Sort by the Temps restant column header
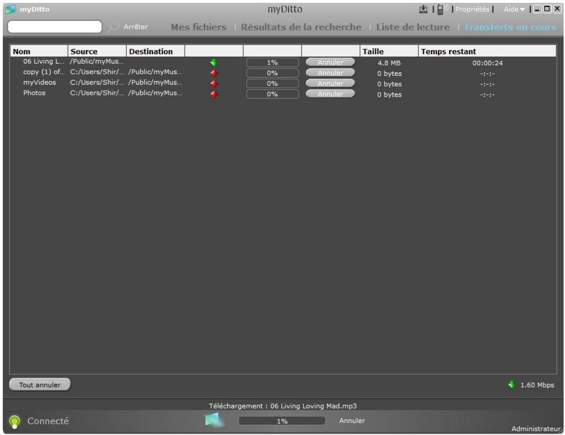Image resolution: width=565 pixels, height=435 pixels. (487, 51)
